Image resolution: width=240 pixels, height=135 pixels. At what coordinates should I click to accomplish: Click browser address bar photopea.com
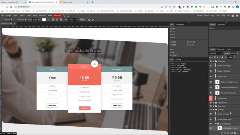point(24,7)
